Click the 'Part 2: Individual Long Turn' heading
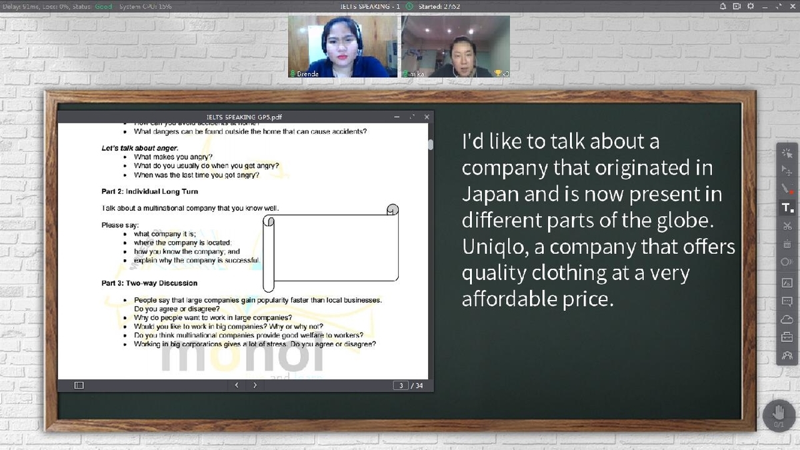Viewport: 800px width, 450px height. pyautogui.click(x=150, y=191)
